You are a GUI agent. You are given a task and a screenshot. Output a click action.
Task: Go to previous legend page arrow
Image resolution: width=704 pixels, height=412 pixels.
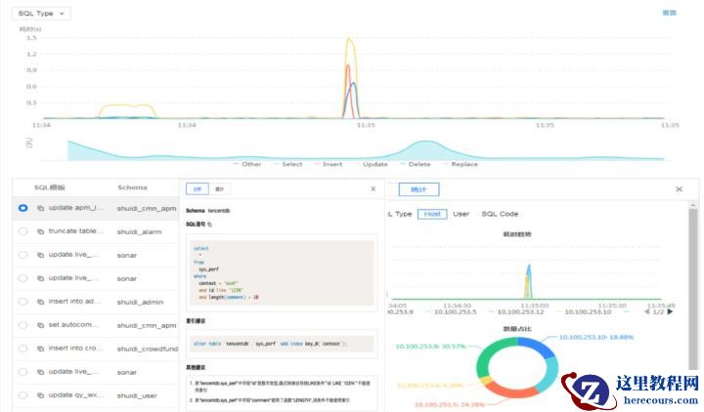pos(647,311)
